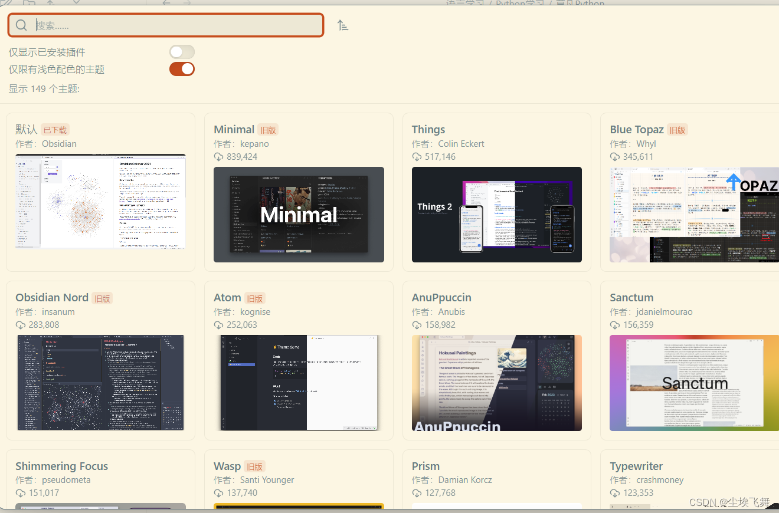This screenshot has width=779, height=513.
Task: Open the Things 2 preview image
Action: [497, 215]
